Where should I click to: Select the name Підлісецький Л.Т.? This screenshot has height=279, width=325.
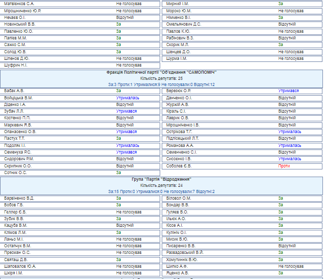point(183,138)
